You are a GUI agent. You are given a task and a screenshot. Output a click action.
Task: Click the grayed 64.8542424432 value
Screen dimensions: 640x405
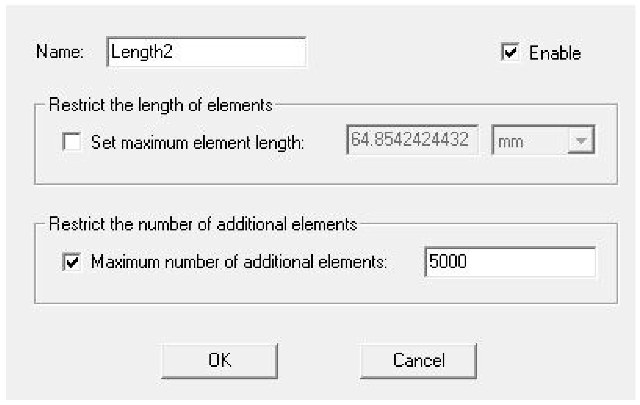(x=409, y=139)
